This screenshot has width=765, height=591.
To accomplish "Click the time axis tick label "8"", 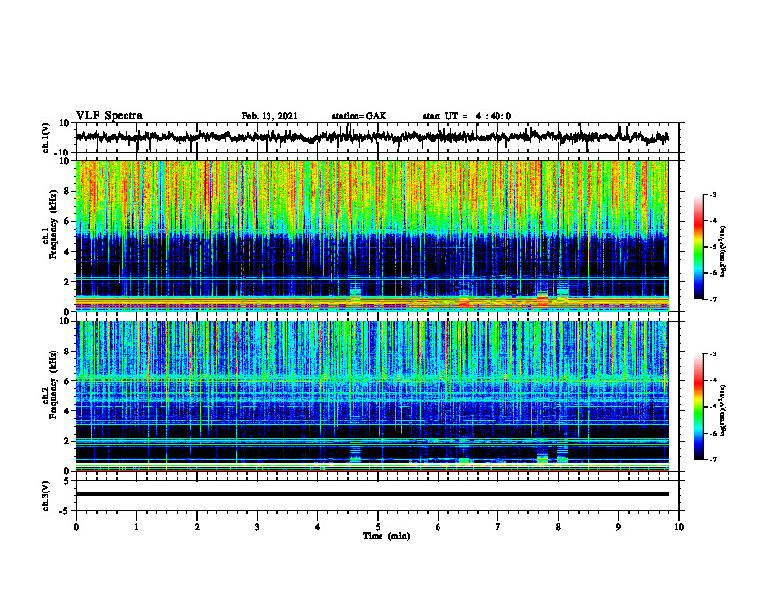I will 558,527.
